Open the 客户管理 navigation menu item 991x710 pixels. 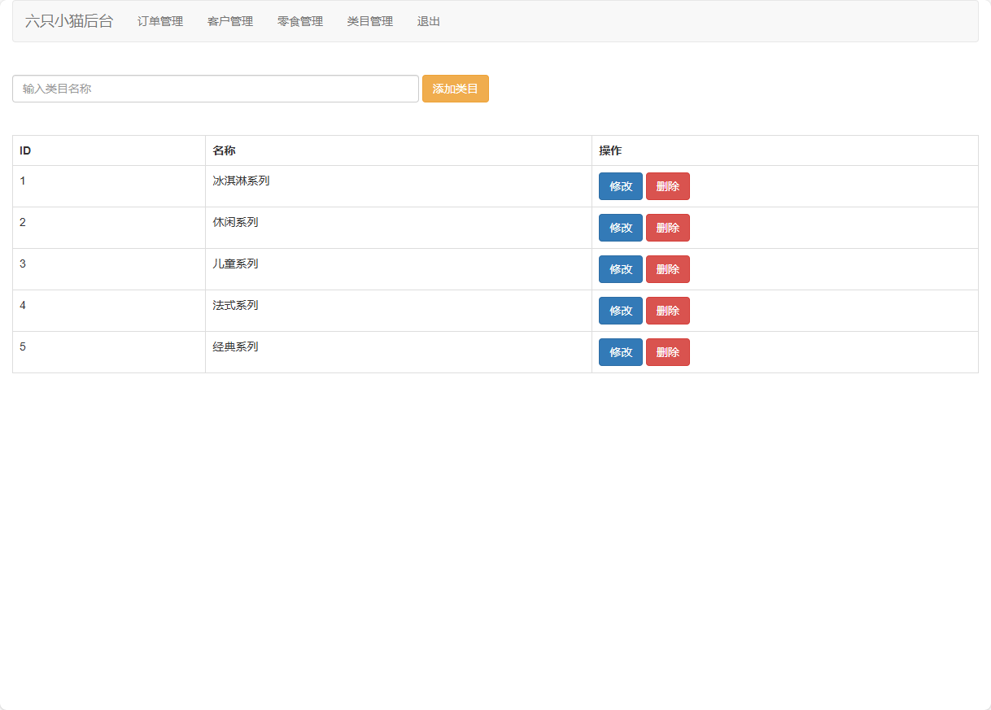229,22
